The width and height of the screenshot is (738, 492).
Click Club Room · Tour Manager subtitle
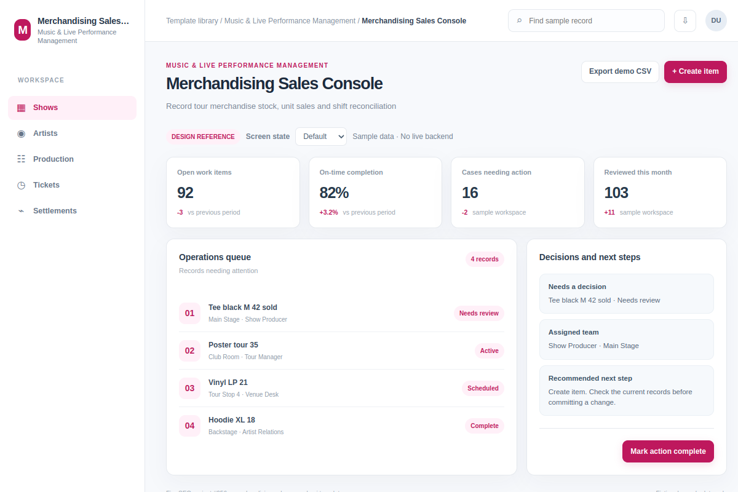tap(245, 357)
